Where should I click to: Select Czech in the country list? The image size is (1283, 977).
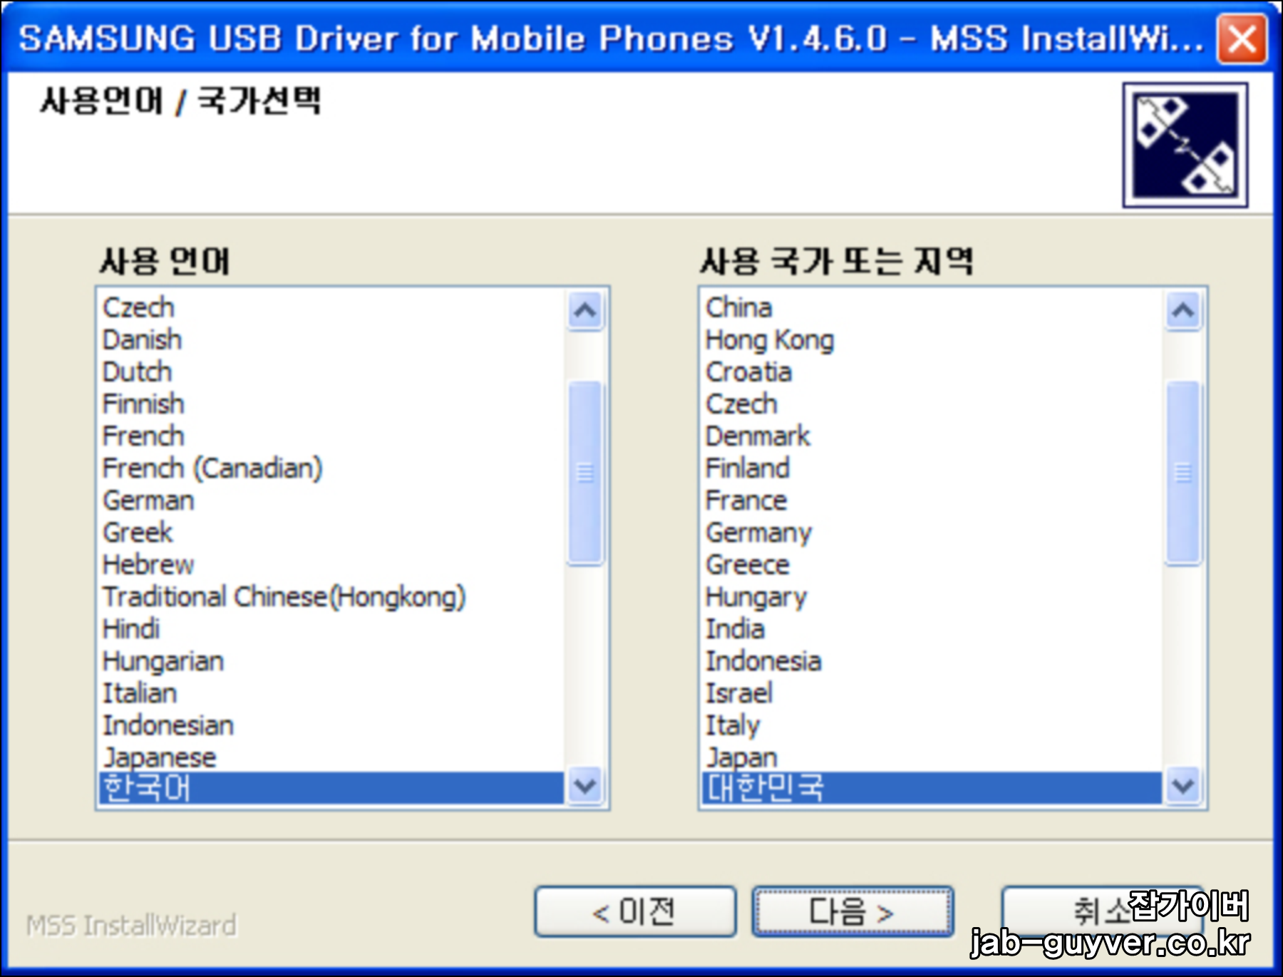coord(932,404)
